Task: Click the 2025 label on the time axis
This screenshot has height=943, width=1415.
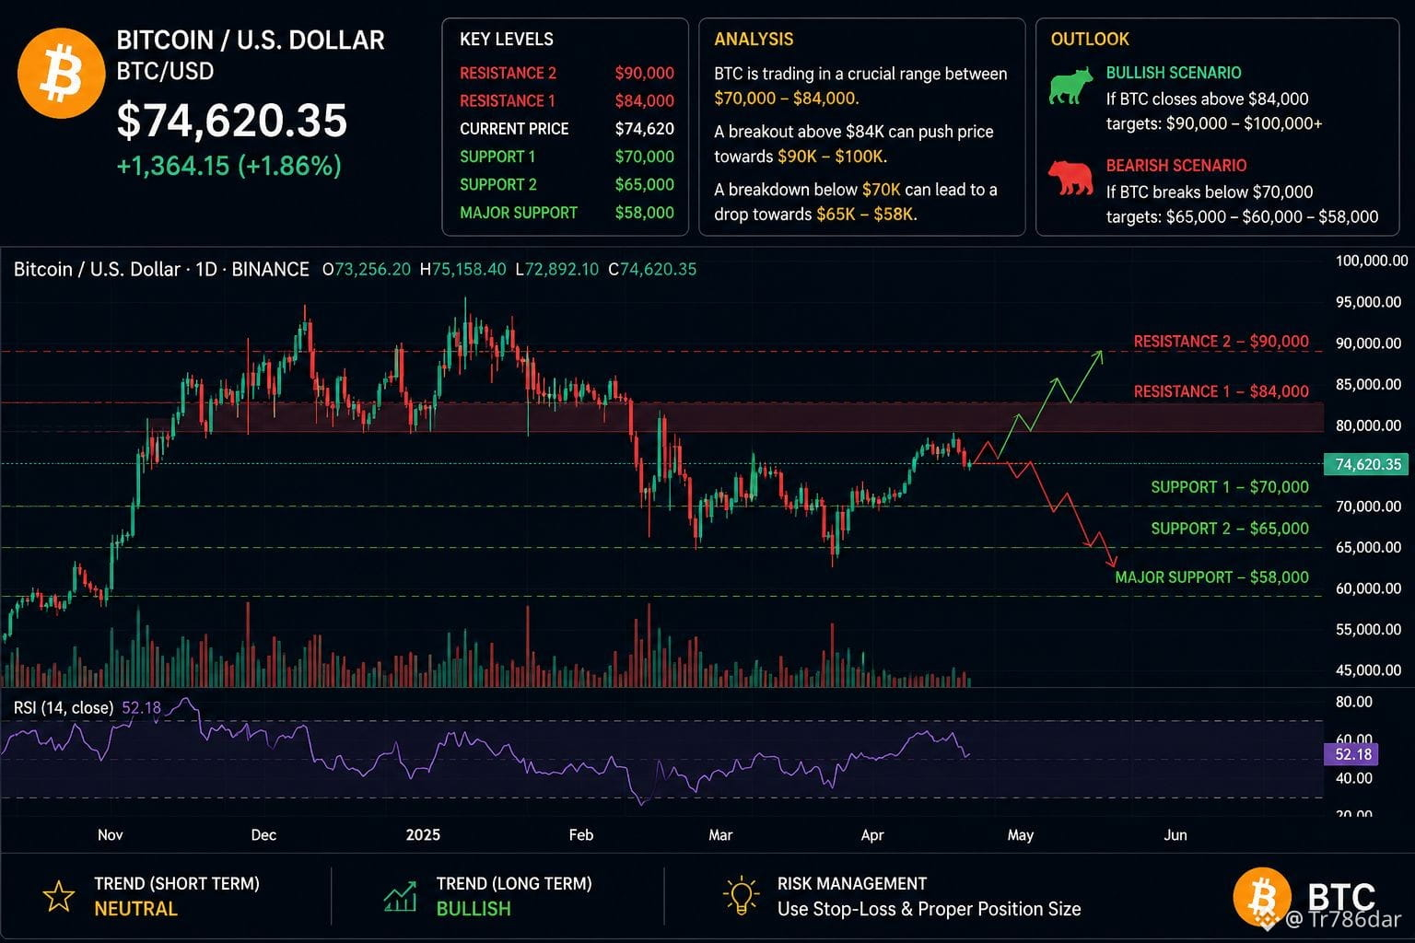Action: [x=423, y=835]
